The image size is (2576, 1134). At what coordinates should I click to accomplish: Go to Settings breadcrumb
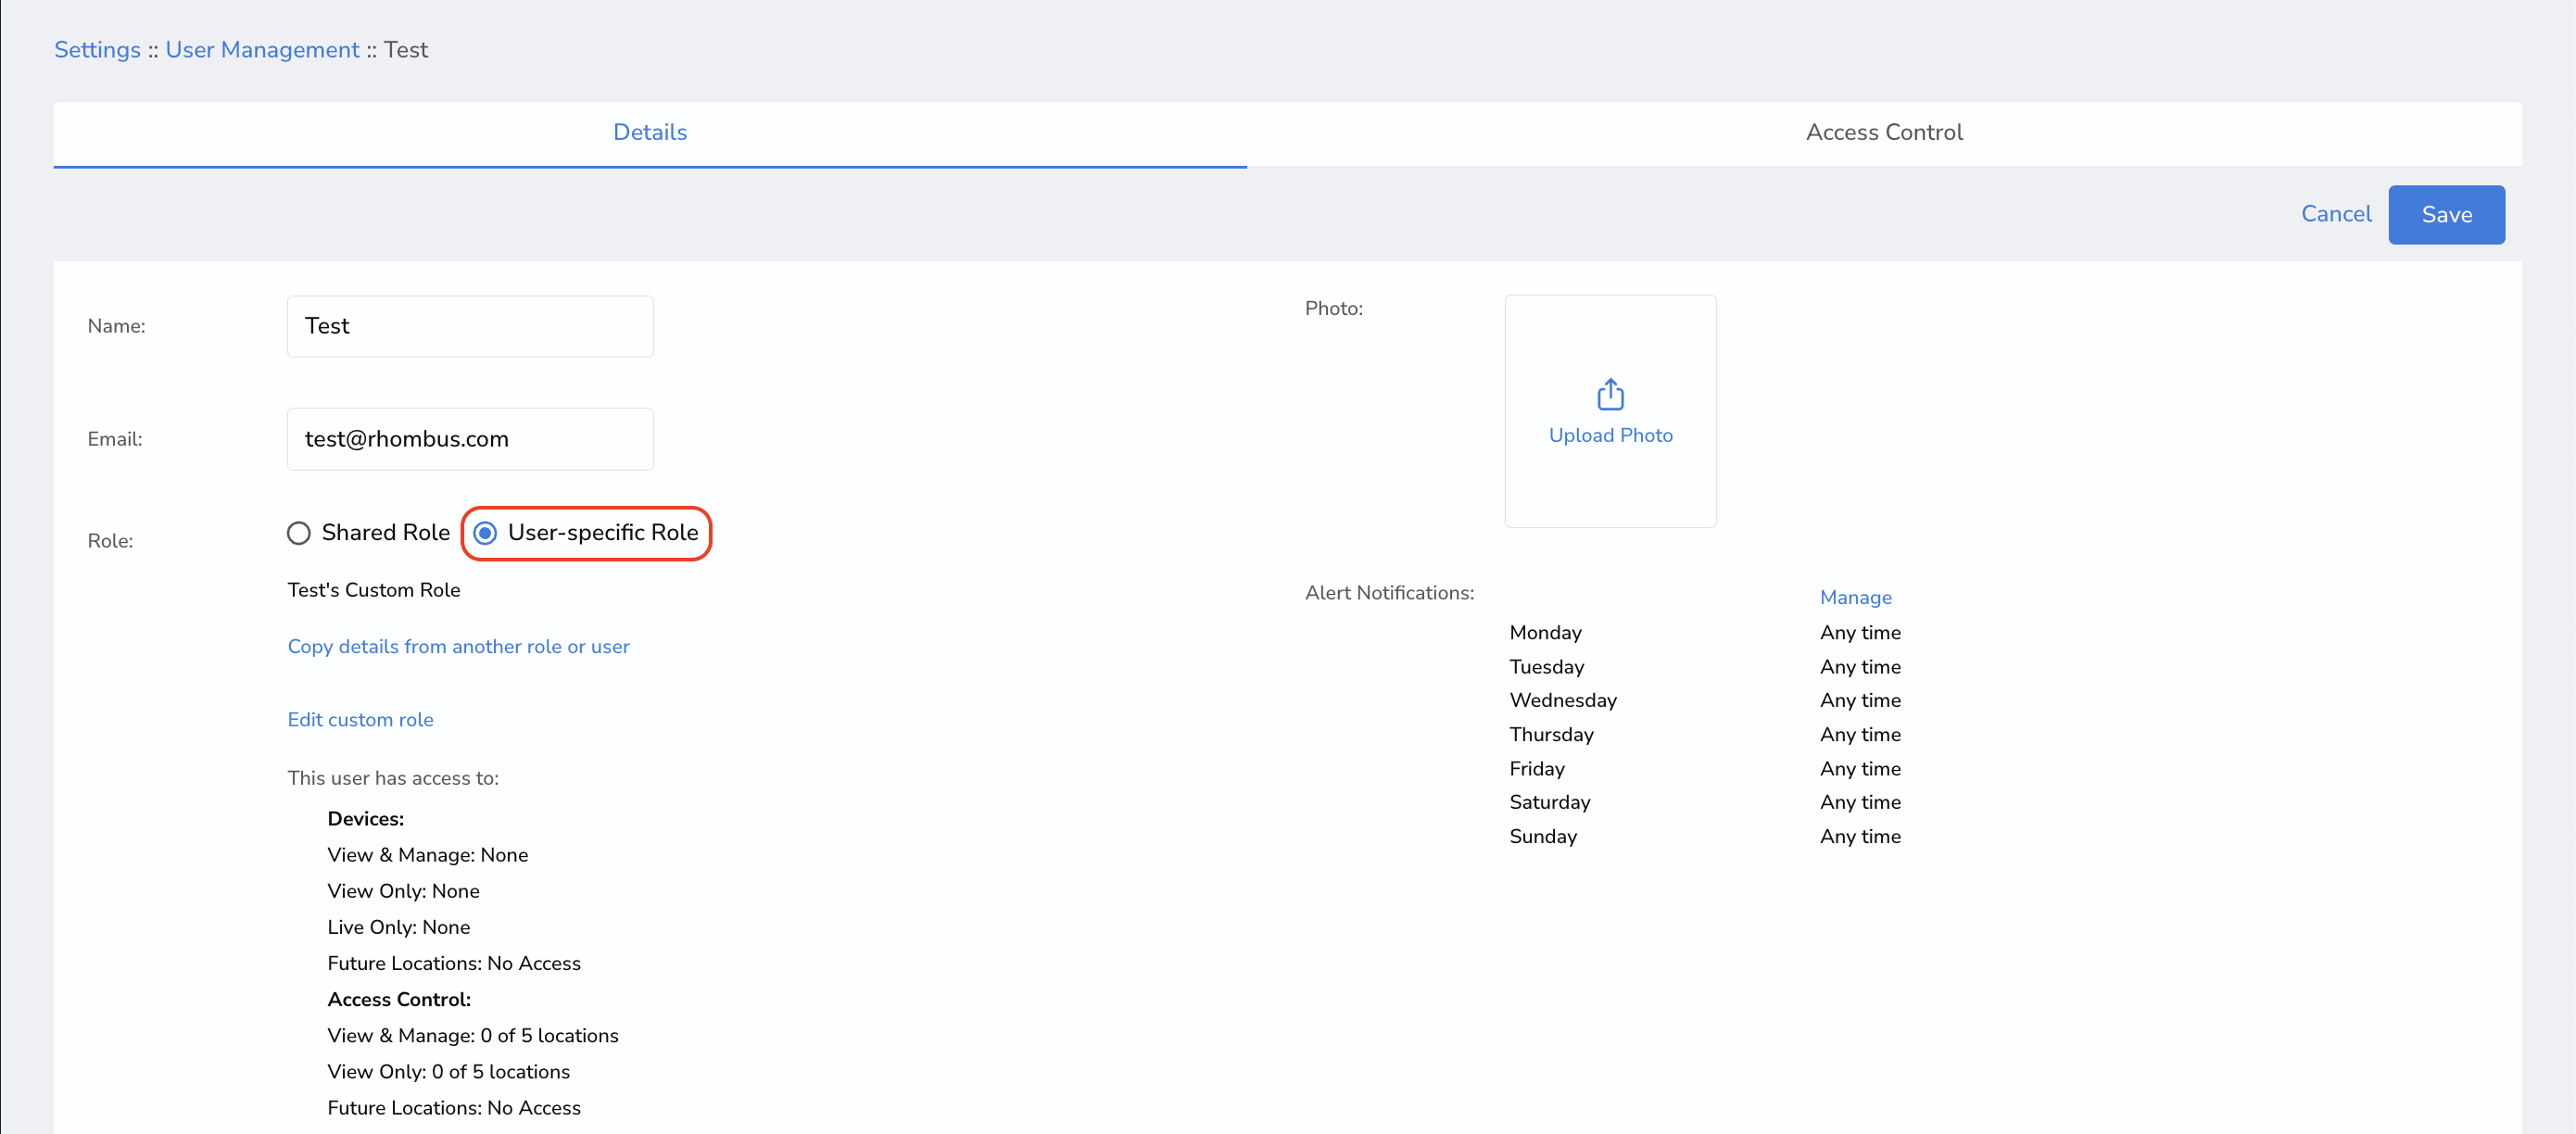[97, 50]
